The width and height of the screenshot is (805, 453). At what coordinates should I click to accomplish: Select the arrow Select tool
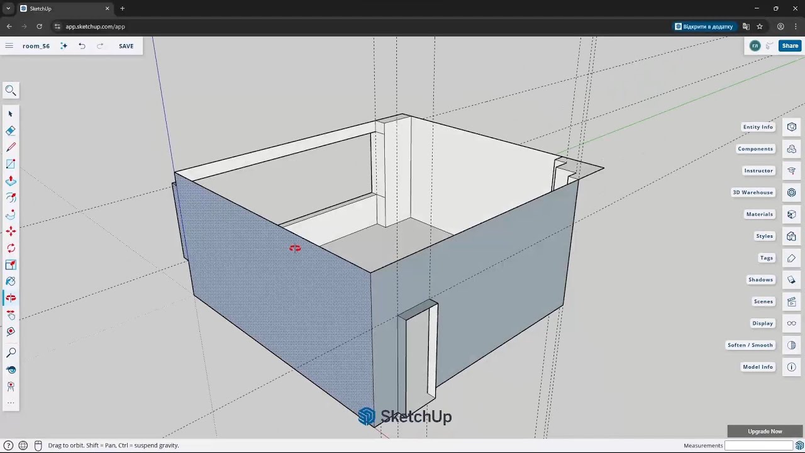11,114
